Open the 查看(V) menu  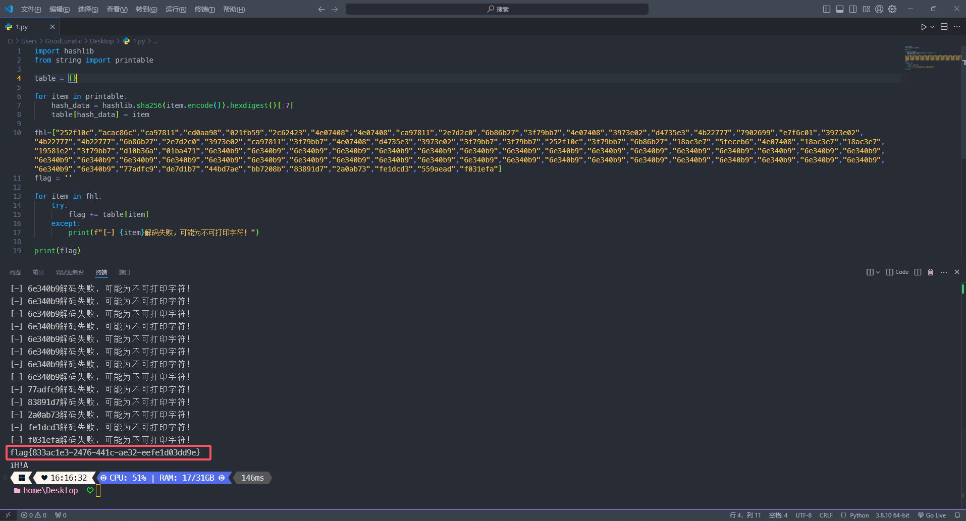pyautogui.click(x=117, y=9)
